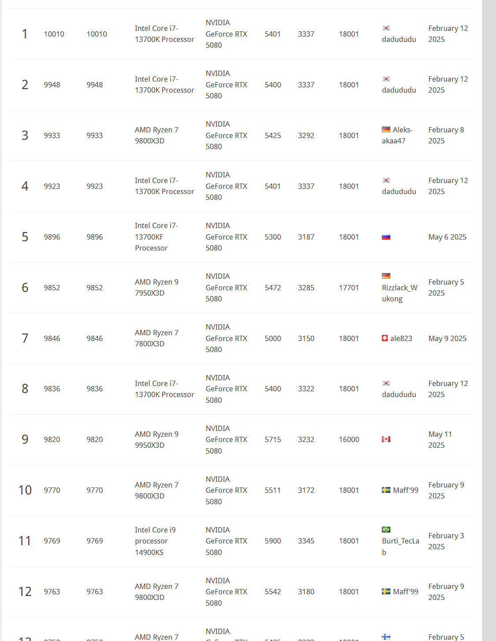Click dadududu in the rank 8 row
Image resolution: width=496 pixels, height=641 pixels.
[399, 394]
